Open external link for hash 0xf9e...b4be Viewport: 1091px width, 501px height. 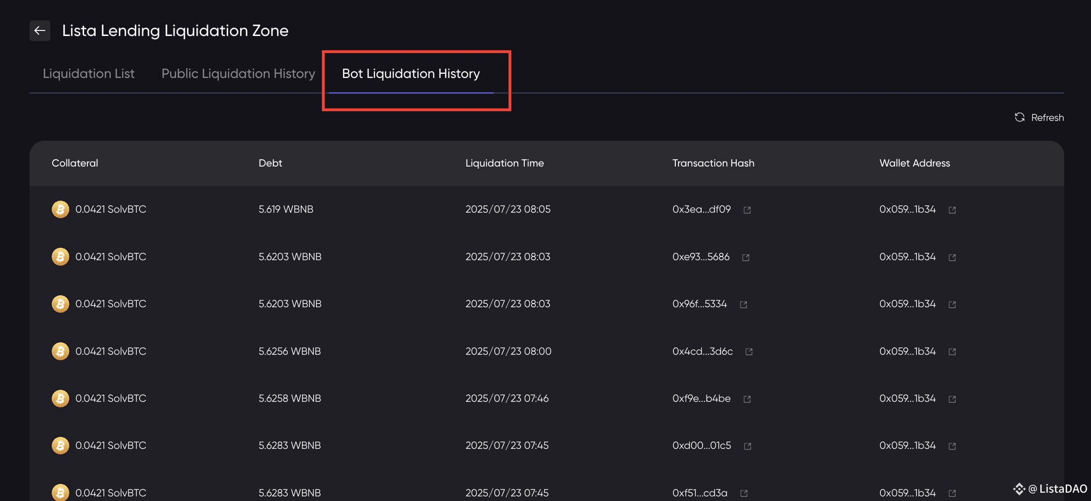pyautogui.click(x=747, y=399)
